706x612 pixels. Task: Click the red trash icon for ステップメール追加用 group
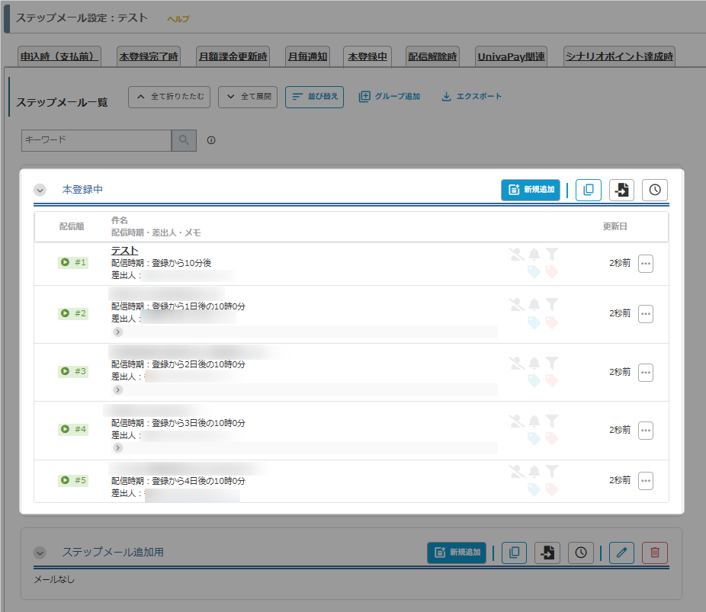[655, 553]
